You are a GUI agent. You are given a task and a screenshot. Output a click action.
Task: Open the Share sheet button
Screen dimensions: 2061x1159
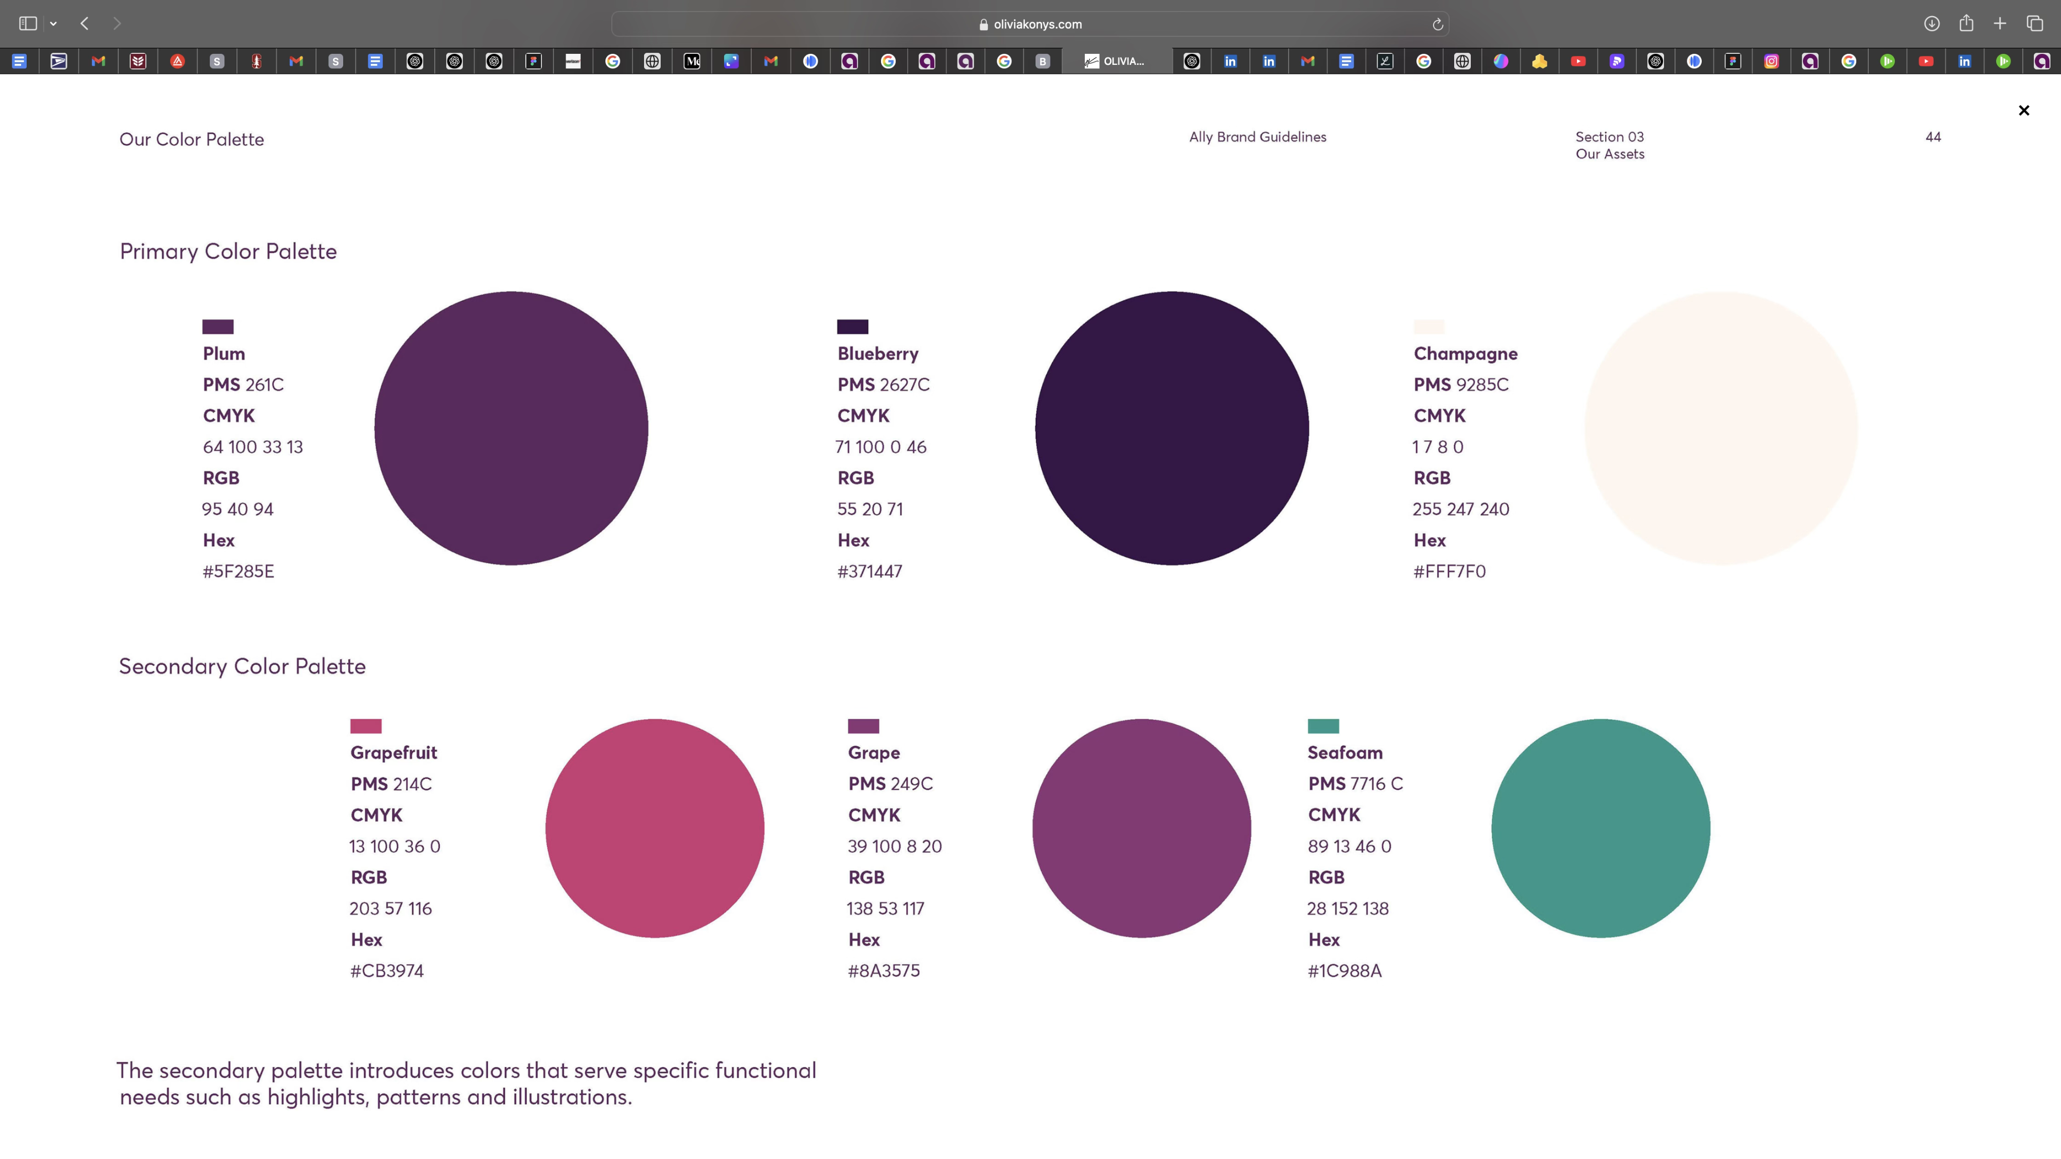1966,23
